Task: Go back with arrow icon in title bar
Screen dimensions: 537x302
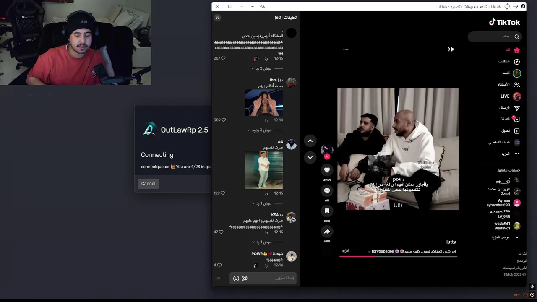Action: point(516,6)
